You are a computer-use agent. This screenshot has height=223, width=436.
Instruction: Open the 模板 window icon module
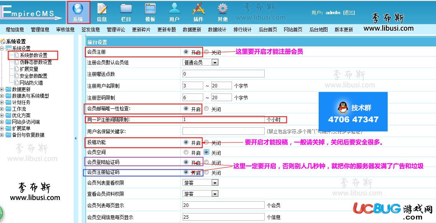150,12
